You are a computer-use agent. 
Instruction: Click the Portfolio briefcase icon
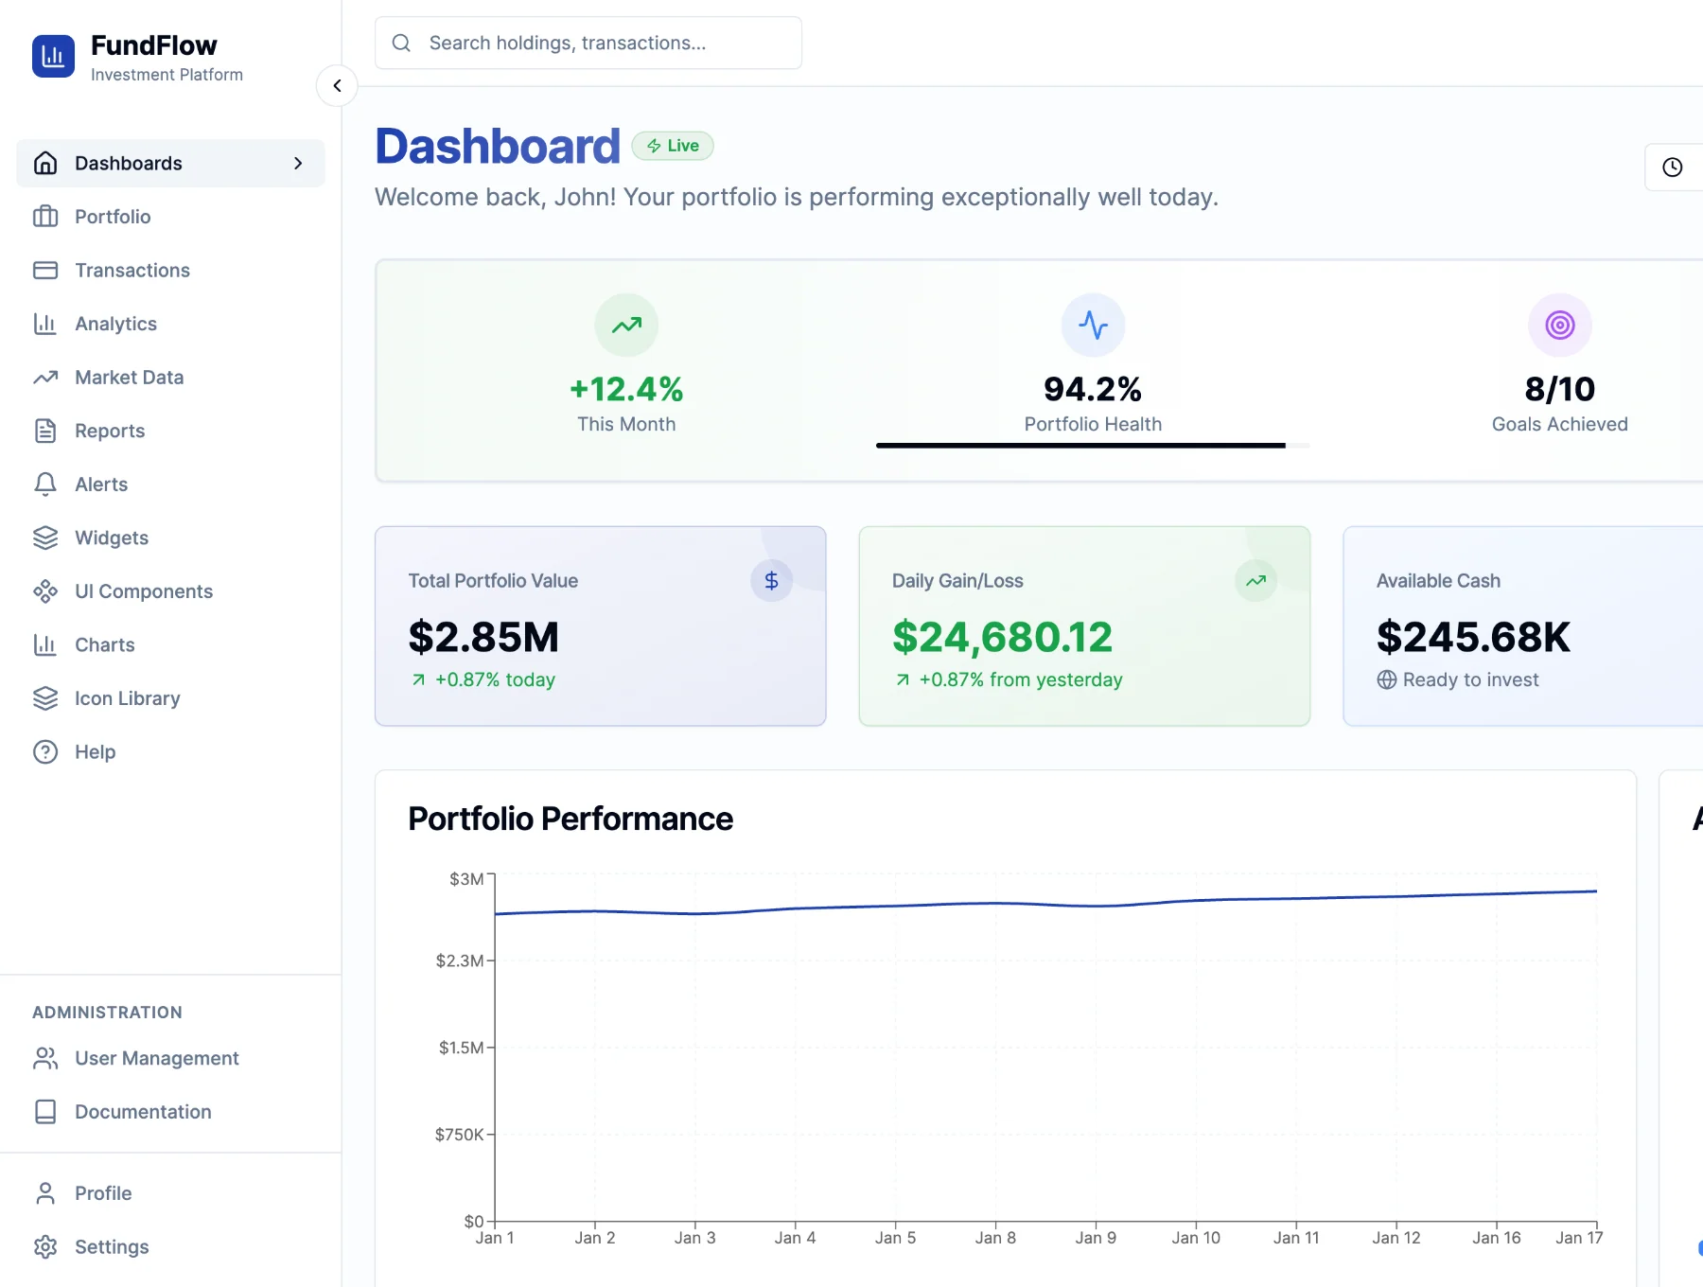45,217
